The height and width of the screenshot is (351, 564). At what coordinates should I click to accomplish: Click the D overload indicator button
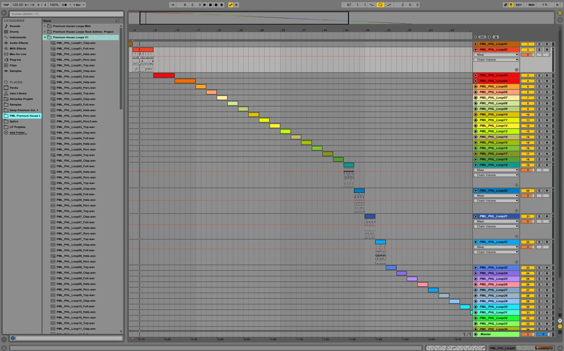point(557,5)
